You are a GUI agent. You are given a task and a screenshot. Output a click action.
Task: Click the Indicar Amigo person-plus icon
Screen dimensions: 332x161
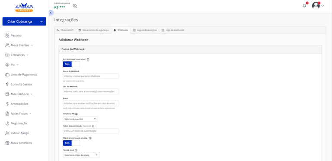click(x=7, y=133)
